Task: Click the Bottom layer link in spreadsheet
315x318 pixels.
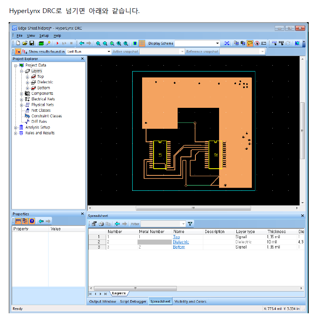Action: [178, 247]
